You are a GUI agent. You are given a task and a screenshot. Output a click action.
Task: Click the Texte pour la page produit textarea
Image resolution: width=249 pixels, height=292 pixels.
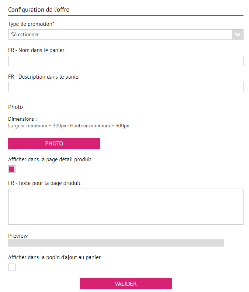[125, 206]
